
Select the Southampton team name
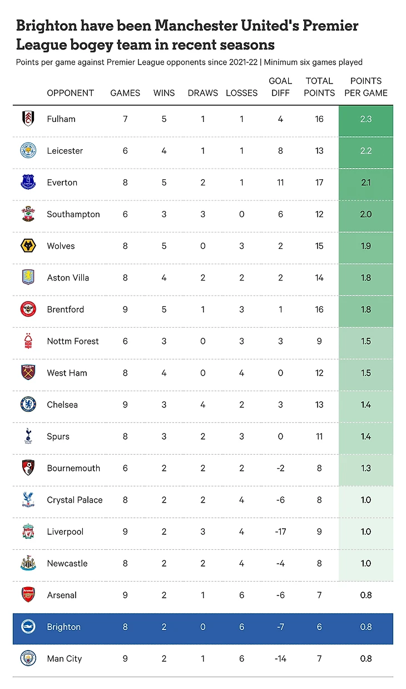(x=73, y=214)
